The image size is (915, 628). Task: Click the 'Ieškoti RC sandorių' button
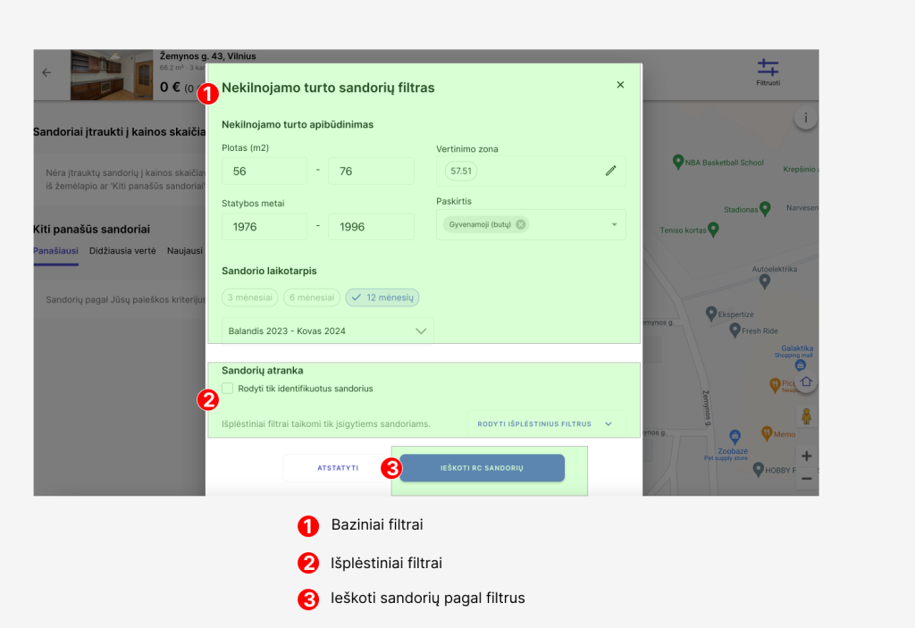tap(482, 468)
